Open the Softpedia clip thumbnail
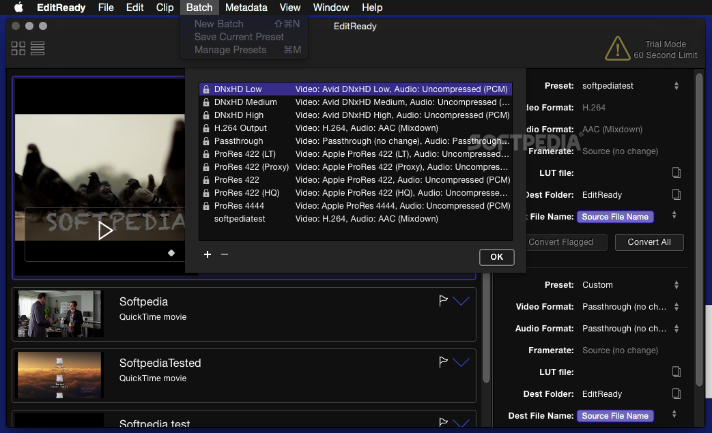The image size is (712, 433). coord(59,314)
